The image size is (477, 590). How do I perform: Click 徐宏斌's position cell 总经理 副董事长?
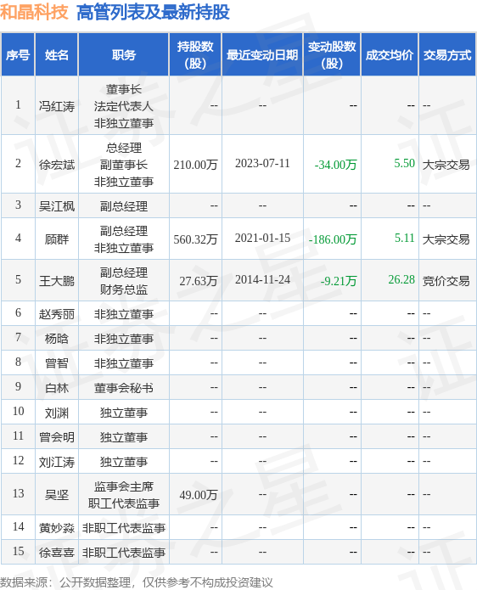(x=124, y=165)
